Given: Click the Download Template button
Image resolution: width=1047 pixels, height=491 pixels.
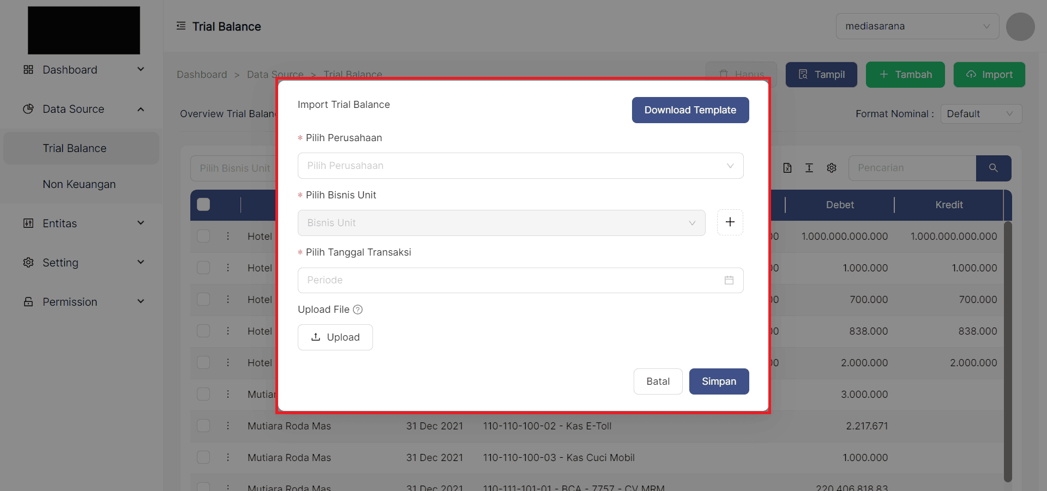Looking at the screenshot, I should click(x=690, y=110).
